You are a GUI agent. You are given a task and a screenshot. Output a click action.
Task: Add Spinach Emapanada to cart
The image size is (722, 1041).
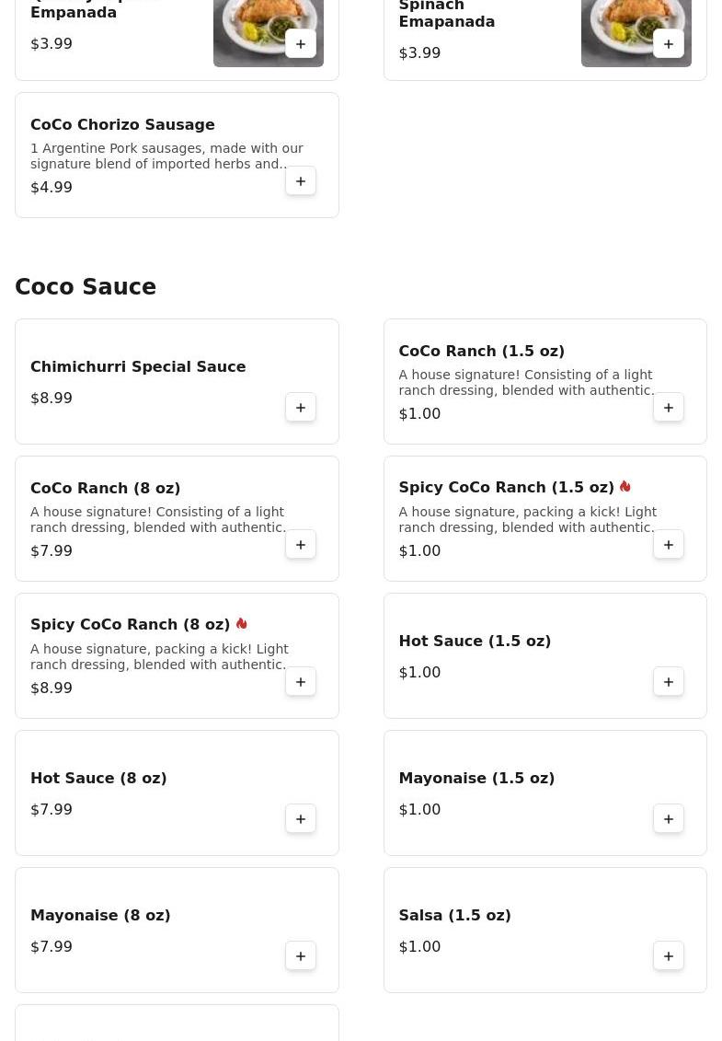[669, 44]
